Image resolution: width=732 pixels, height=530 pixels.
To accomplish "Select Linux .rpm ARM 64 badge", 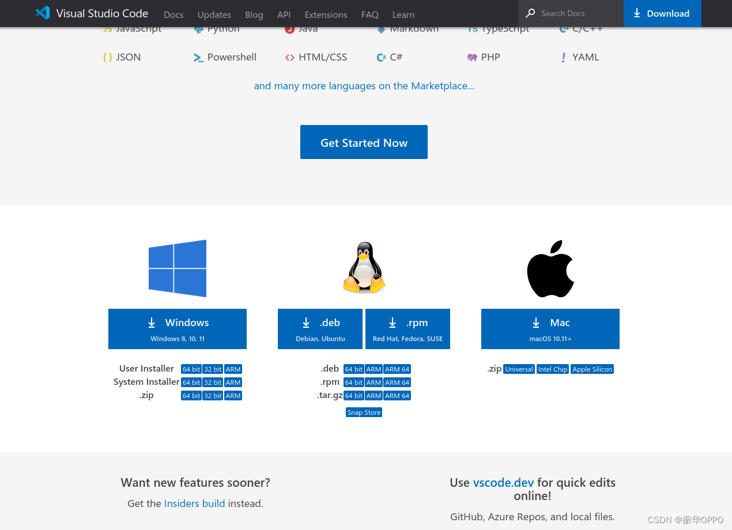I will tap(397, 383).
